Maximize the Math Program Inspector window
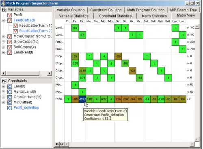 point(192,3)
